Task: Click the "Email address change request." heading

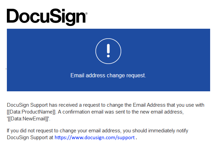Action: point(108,76)
